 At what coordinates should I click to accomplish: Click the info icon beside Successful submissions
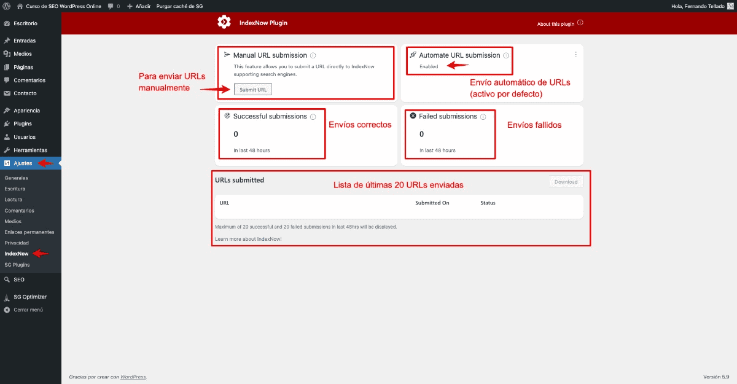(313, 117)
